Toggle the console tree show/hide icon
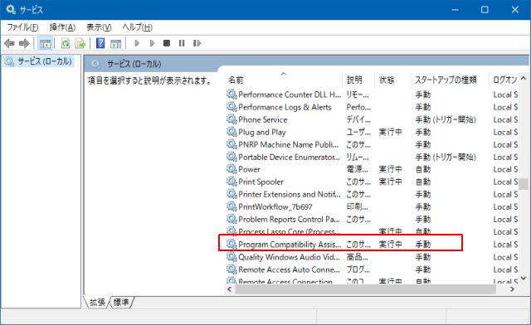Viewport: 531px width, 325px height. point(45,43)
